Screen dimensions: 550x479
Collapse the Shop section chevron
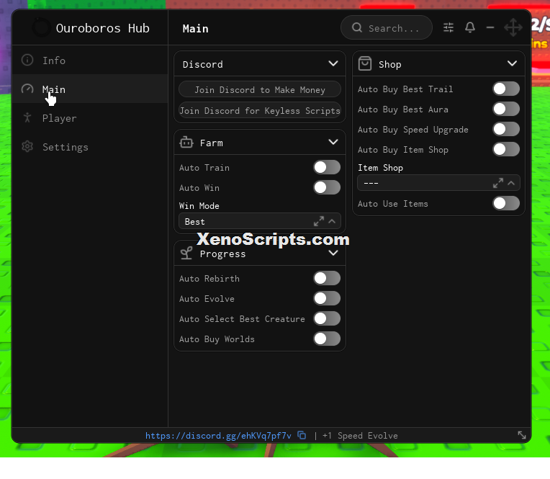click(512, 63)
